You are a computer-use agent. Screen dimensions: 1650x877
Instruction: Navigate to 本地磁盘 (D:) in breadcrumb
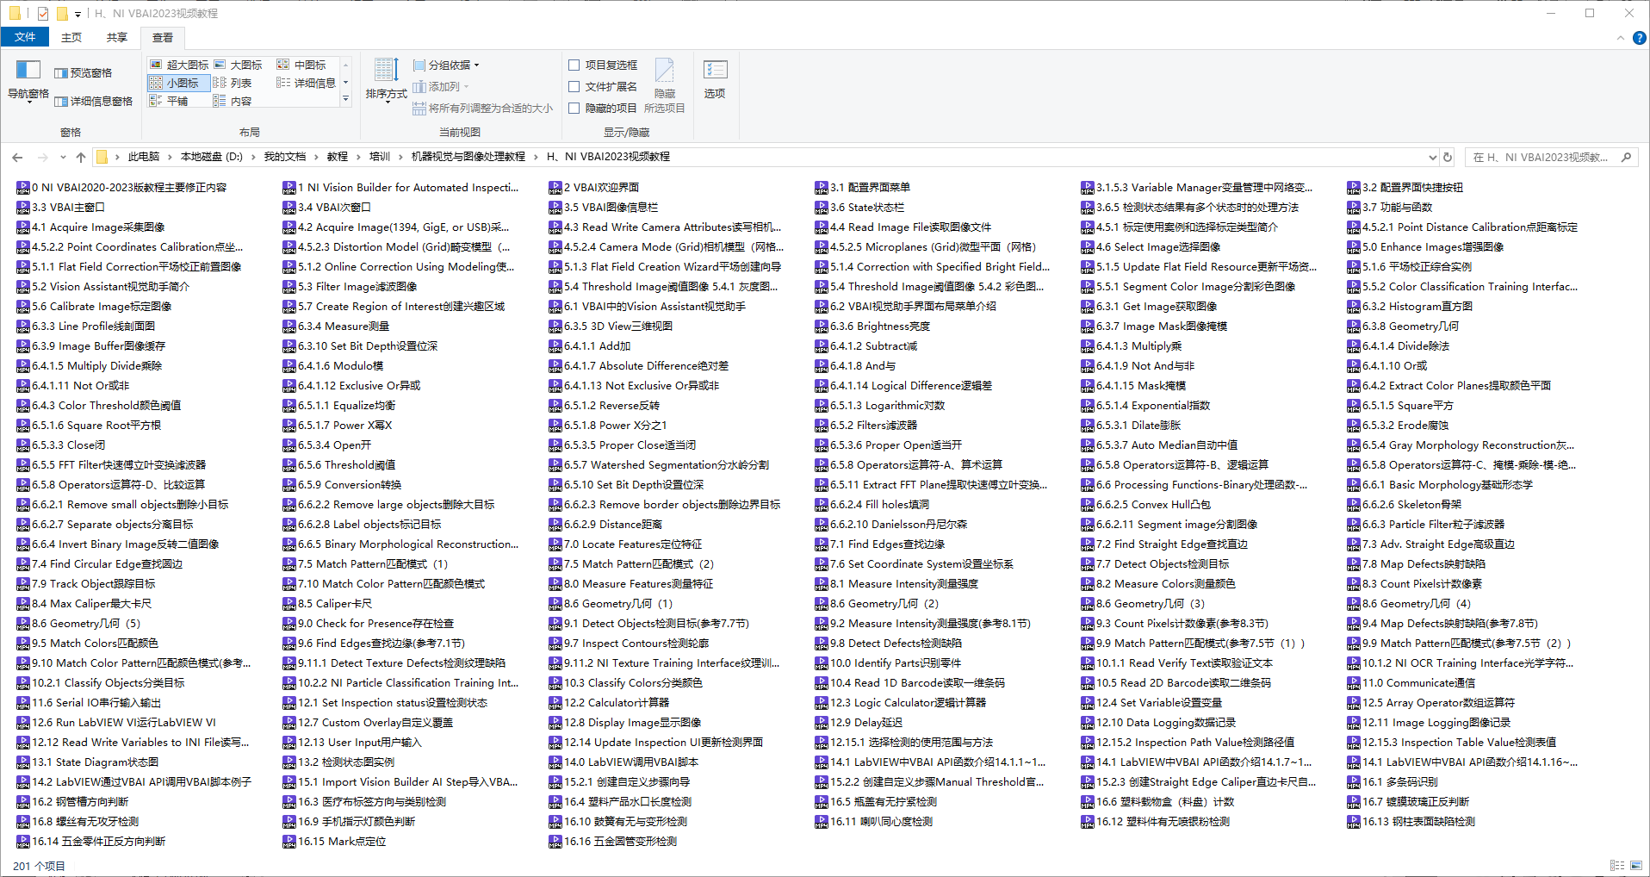212,157
